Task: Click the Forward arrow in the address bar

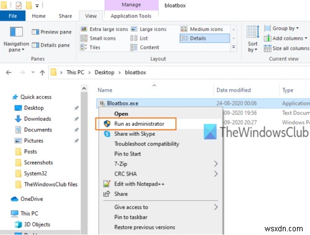Action: coord(22,73)
